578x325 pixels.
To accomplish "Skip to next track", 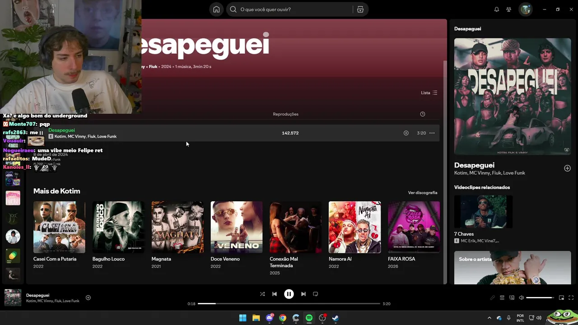I will click(303, 294).
